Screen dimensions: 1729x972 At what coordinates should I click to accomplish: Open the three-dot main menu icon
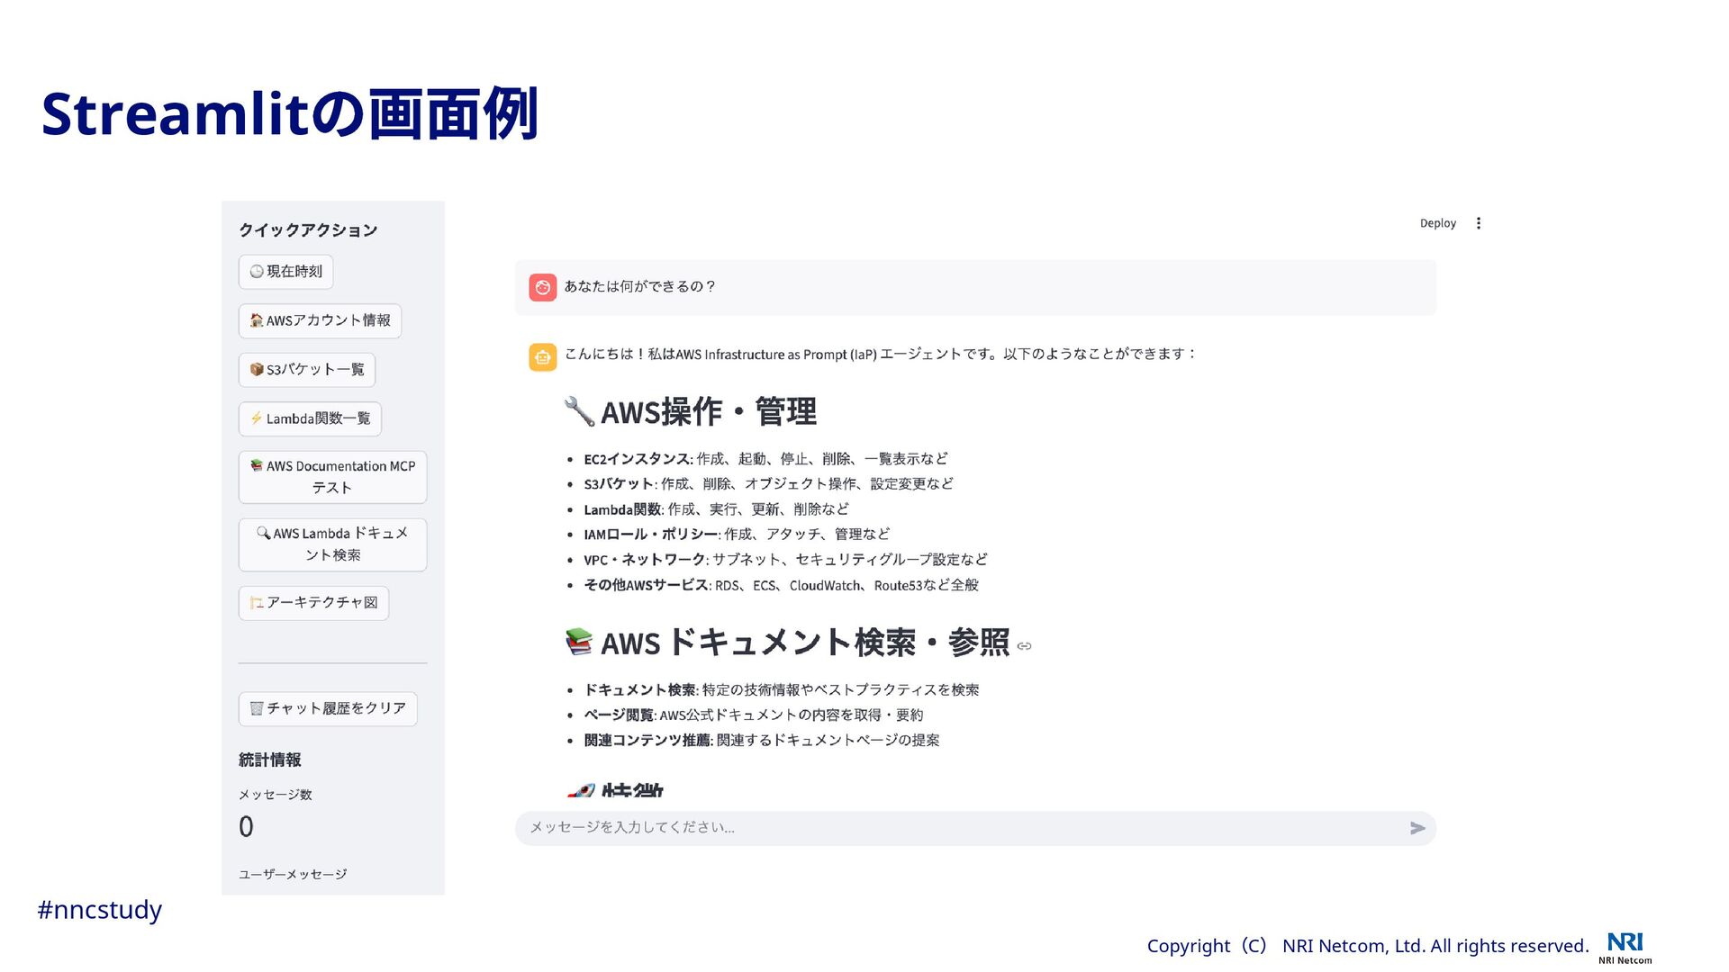1478,223
